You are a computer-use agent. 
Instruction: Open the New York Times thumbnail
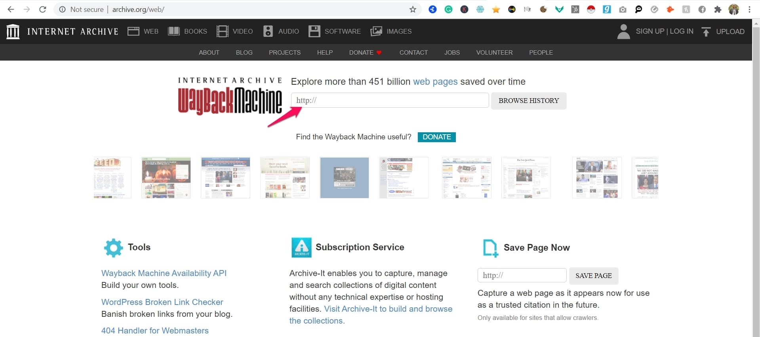tap(526, 177)
